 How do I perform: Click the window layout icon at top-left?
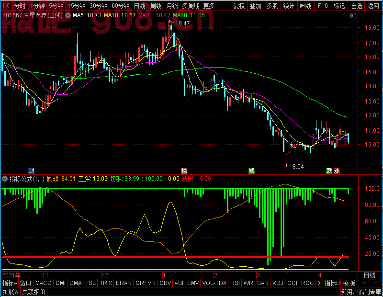pyautogui.click(x=6, y=5)
